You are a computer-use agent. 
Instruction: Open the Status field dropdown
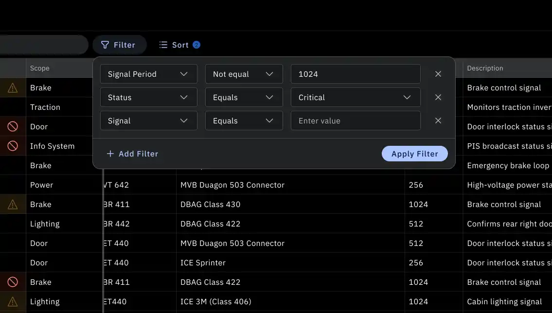click(148, 97)
